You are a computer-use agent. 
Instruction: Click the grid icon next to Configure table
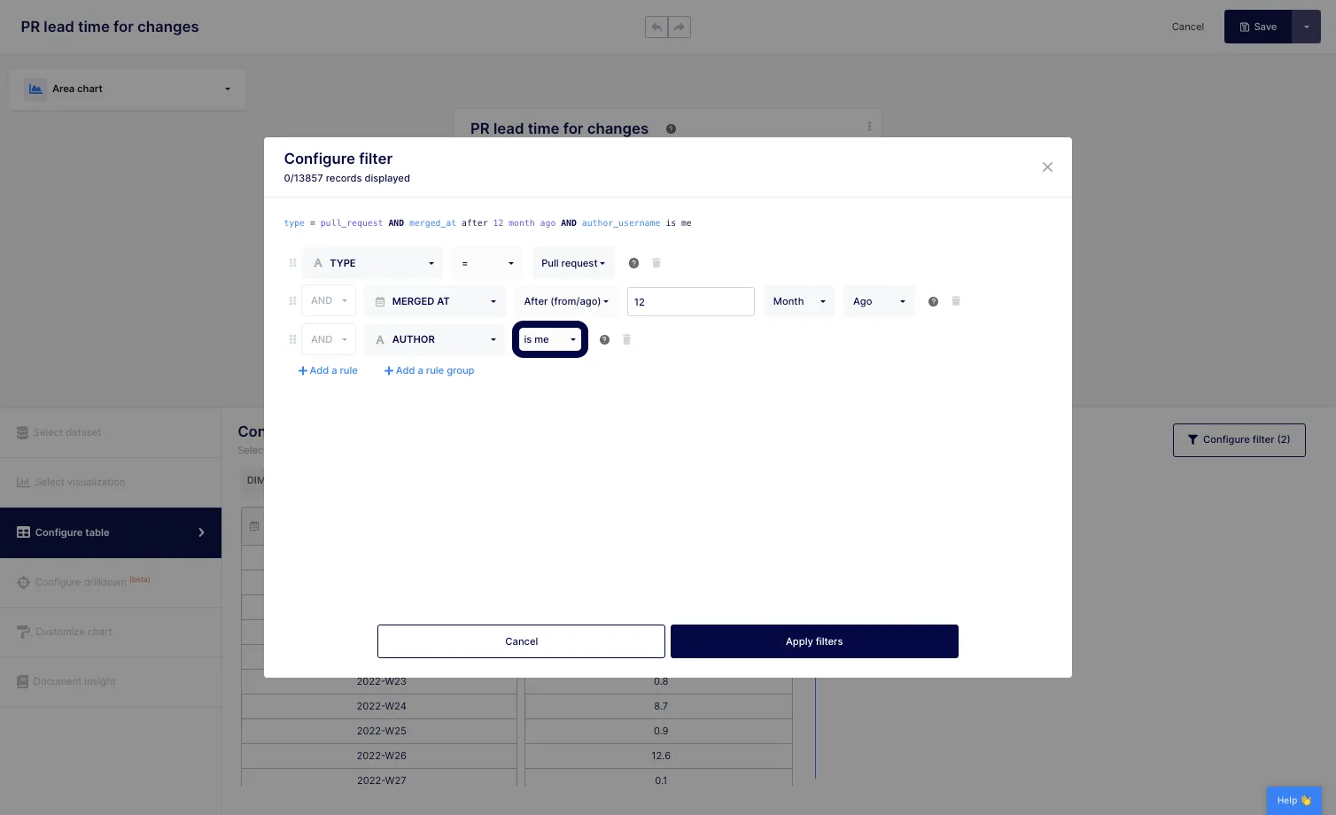point(22,532)
